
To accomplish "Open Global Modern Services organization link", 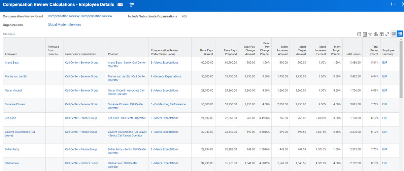I will point(64,25).
